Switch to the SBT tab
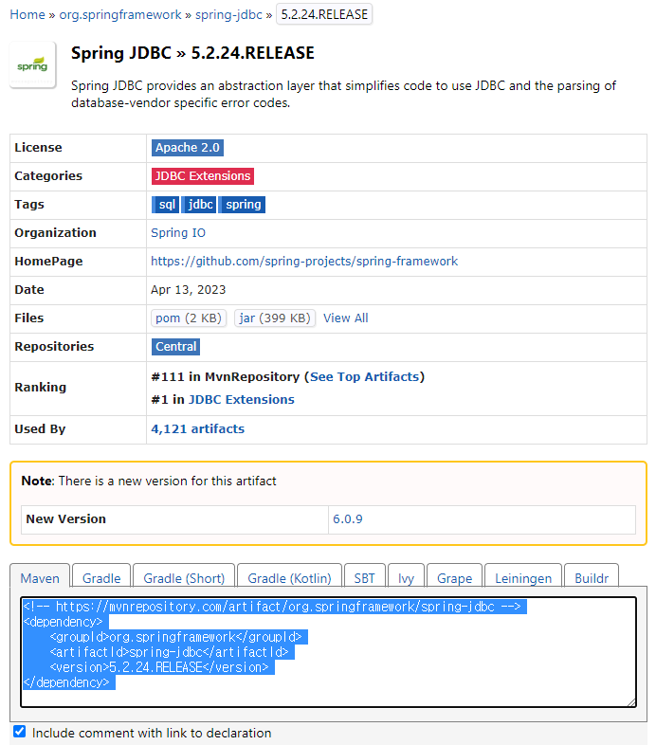The image size is (656, 745). 365,578
